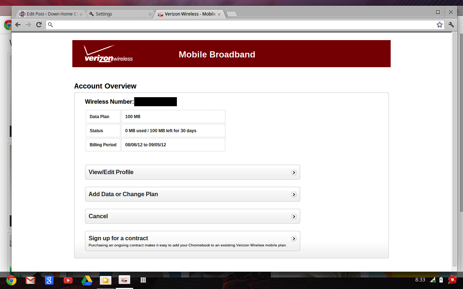
Task: Go back to the previous page
Action: click(x=18, y=25)
